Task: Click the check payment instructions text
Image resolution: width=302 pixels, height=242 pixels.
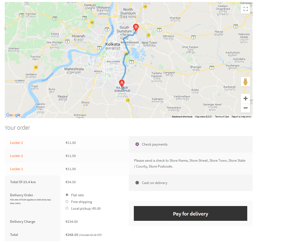Action: click(190, 163)
